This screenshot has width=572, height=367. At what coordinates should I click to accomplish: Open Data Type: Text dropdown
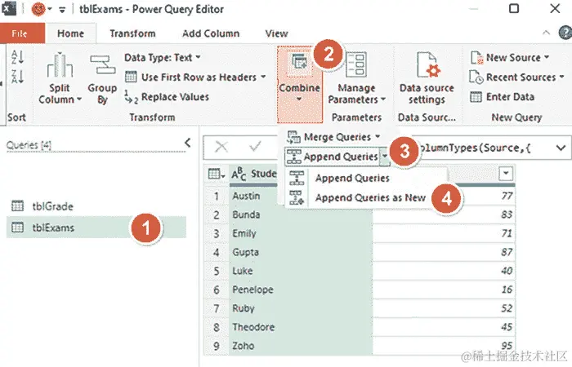163,58
